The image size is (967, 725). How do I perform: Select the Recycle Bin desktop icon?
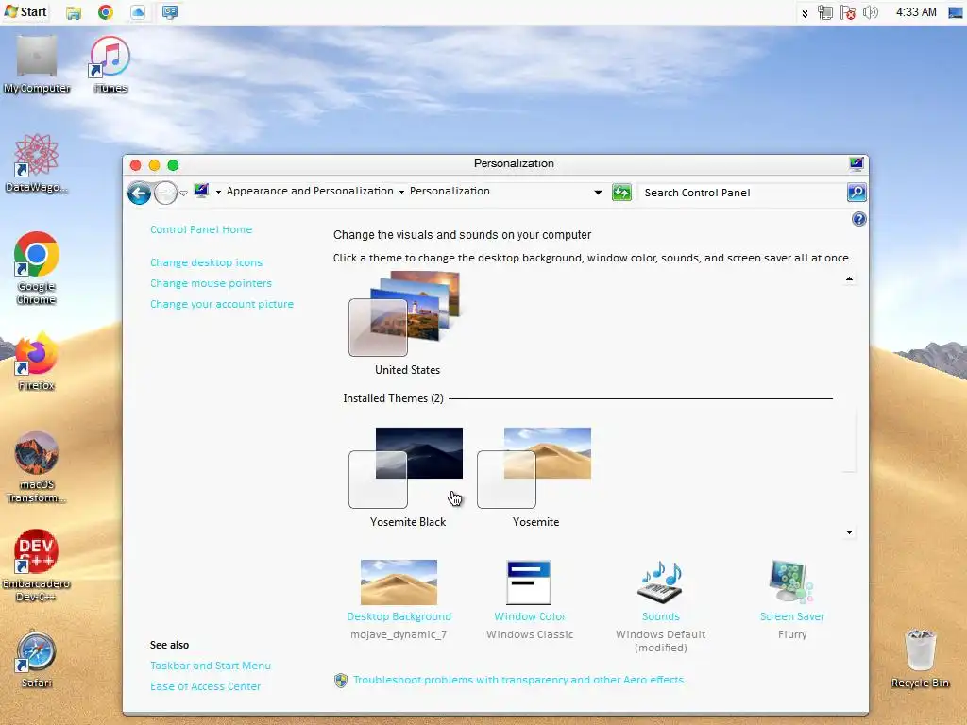(920, 658)
